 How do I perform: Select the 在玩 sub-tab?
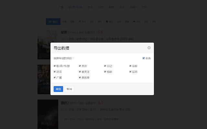click(x=146, y=22)
